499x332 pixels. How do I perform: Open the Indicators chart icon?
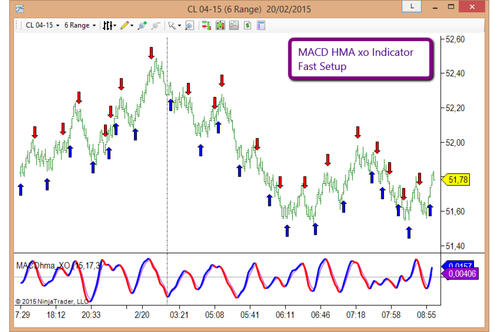tap(234, 25)
